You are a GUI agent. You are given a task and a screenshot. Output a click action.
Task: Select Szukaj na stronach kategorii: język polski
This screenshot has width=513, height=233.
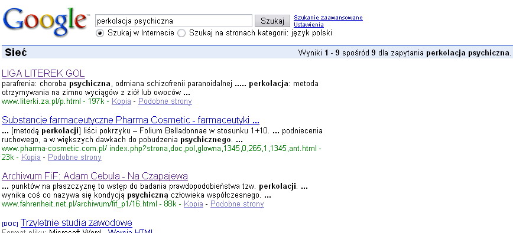coord(181,33)
